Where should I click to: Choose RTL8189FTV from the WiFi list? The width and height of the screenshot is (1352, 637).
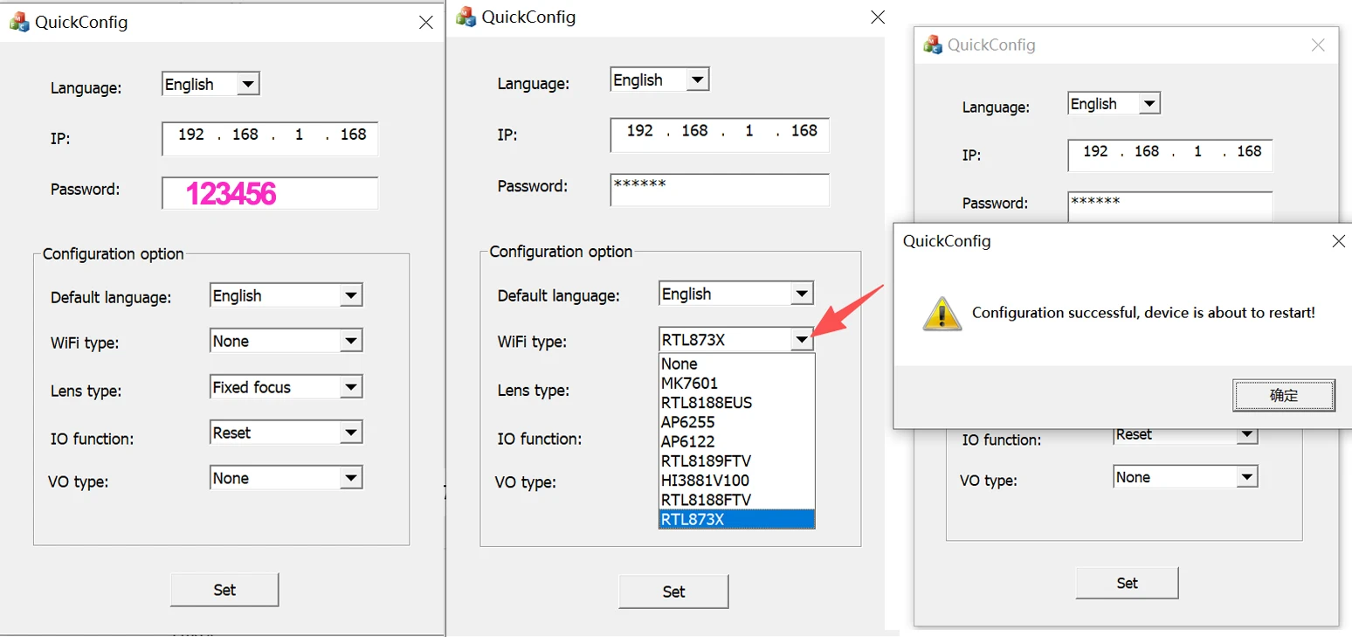[x=706, y=460]
